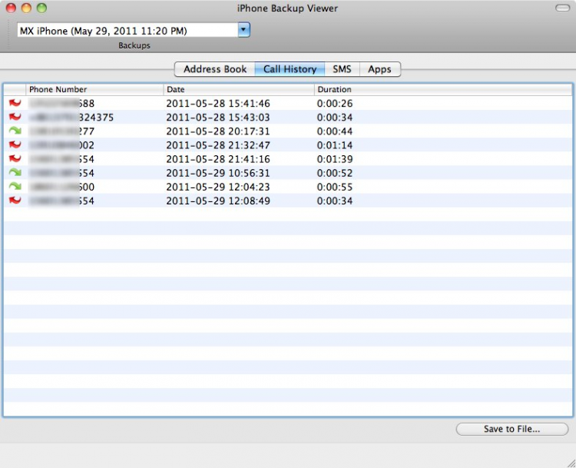Click date 2011-05-28 15:41:46
Image resolution: width=576 pixels, height=468 pixels.
tap(218, 103)
